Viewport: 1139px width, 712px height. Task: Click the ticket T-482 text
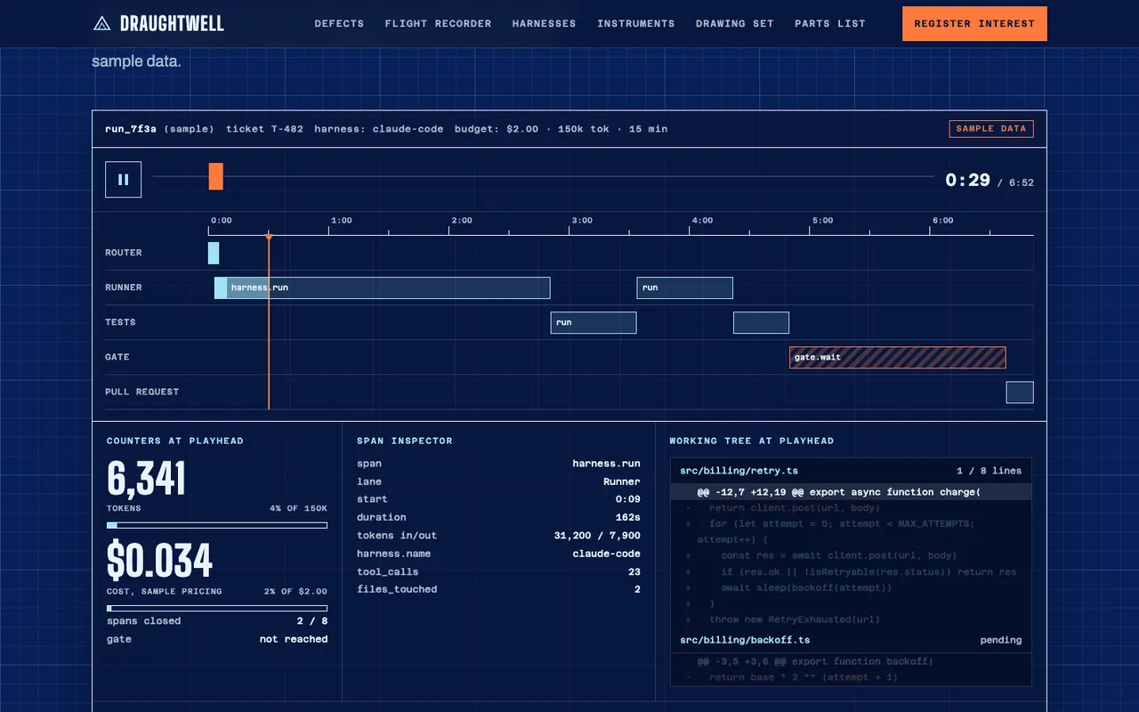tap(264, 129)
